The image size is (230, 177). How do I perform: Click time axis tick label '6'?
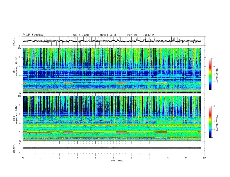[132, 158]
